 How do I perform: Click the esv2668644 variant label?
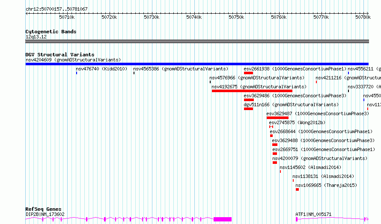(321, 131)
